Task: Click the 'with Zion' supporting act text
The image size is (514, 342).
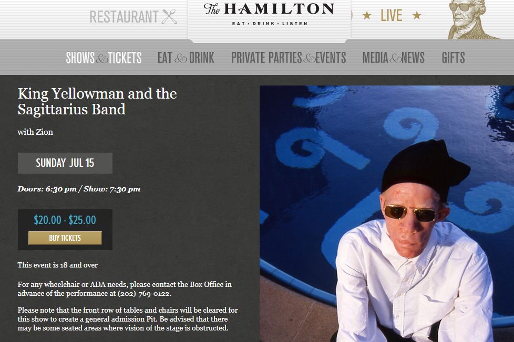Action: 35,132
